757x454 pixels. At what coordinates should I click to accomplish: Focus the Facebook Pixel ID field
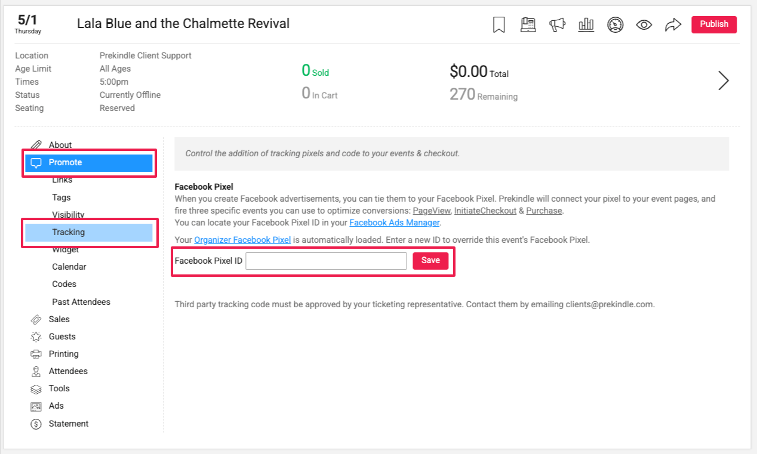coord(326,261)
